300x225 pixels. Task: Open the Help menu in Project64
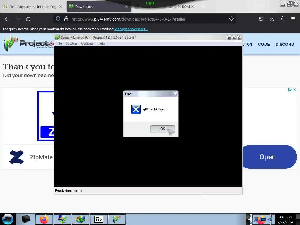(101, 43)
